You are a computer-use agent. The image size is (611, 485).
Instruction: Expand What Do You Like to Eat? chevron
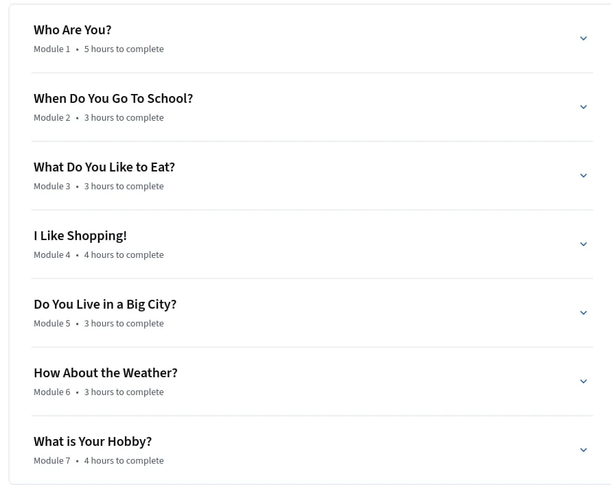(584, 176)
